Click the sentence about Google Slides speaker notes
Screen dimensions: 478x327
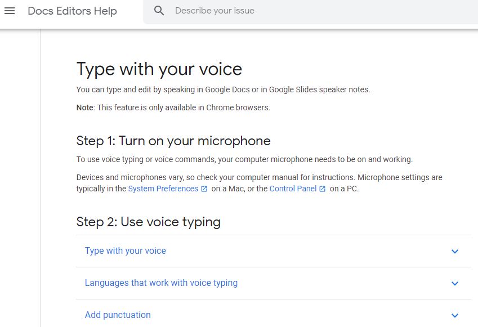(223, 89)
